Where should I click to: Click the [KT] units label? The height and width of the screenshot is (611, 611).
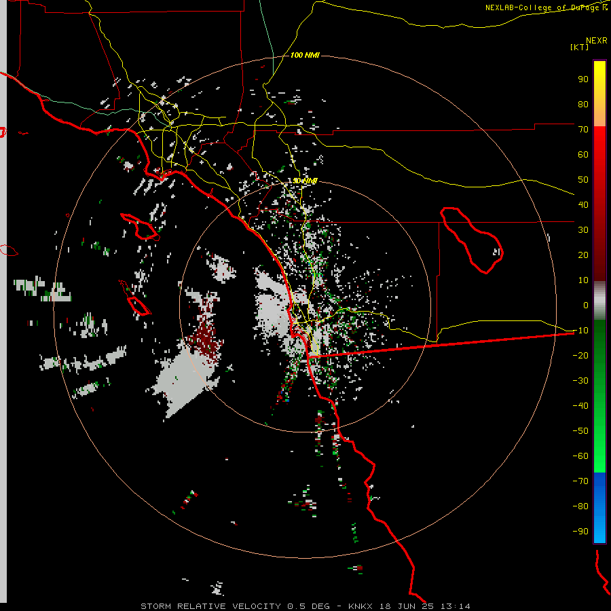[580, 47]
